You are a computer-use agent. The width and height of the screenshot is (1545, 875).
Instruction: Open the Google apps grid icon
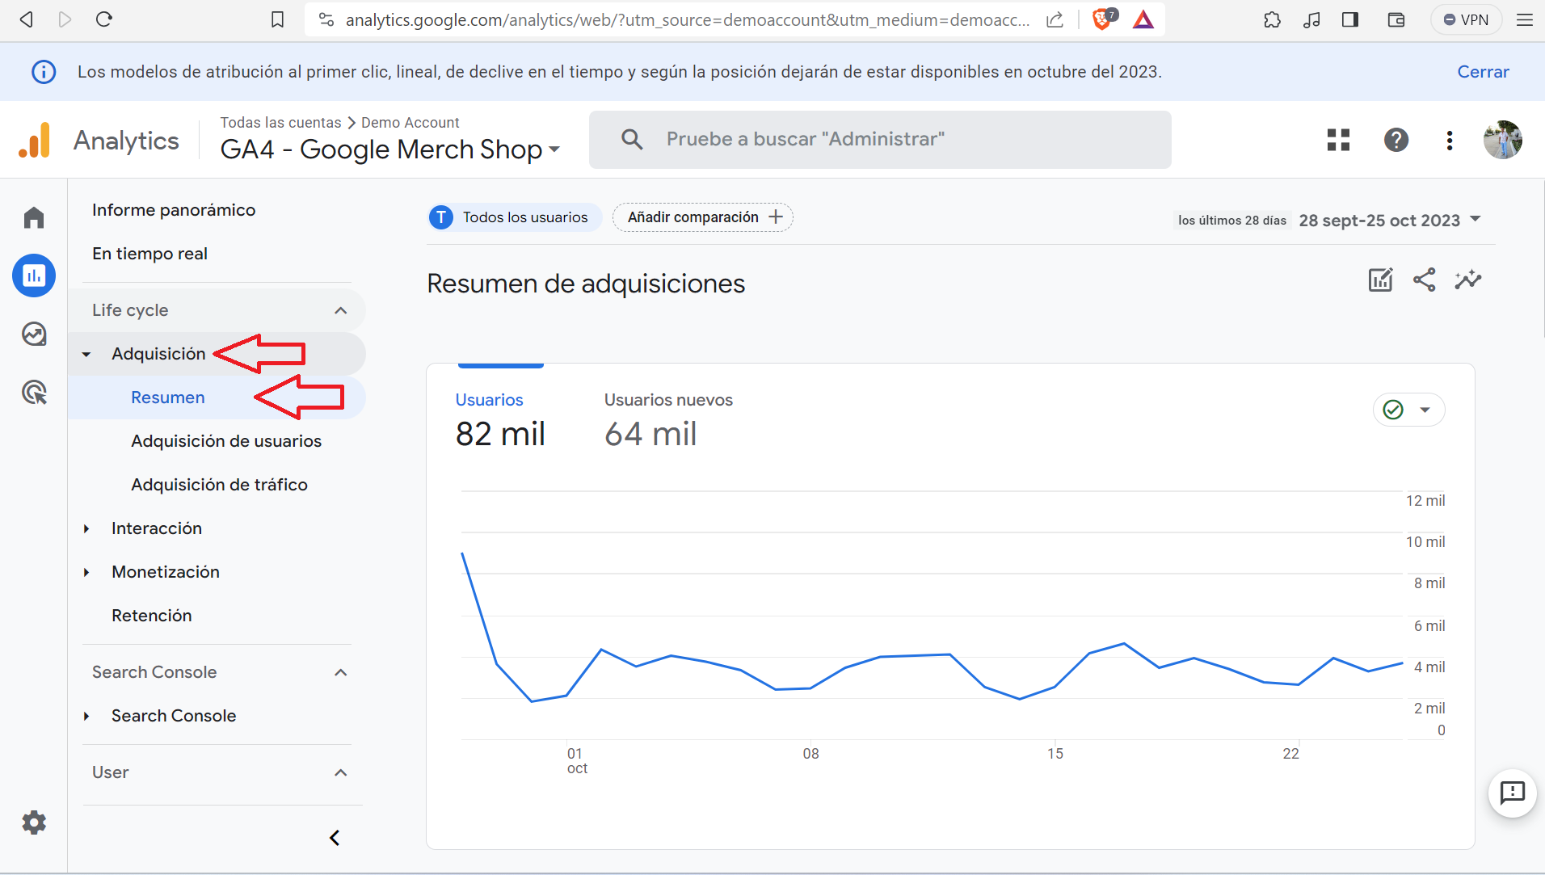(1338, 140)
